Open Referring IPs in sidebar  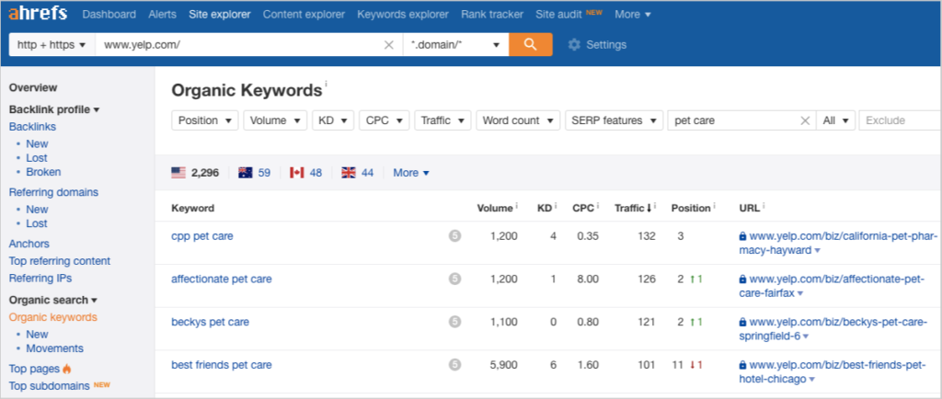40,279
